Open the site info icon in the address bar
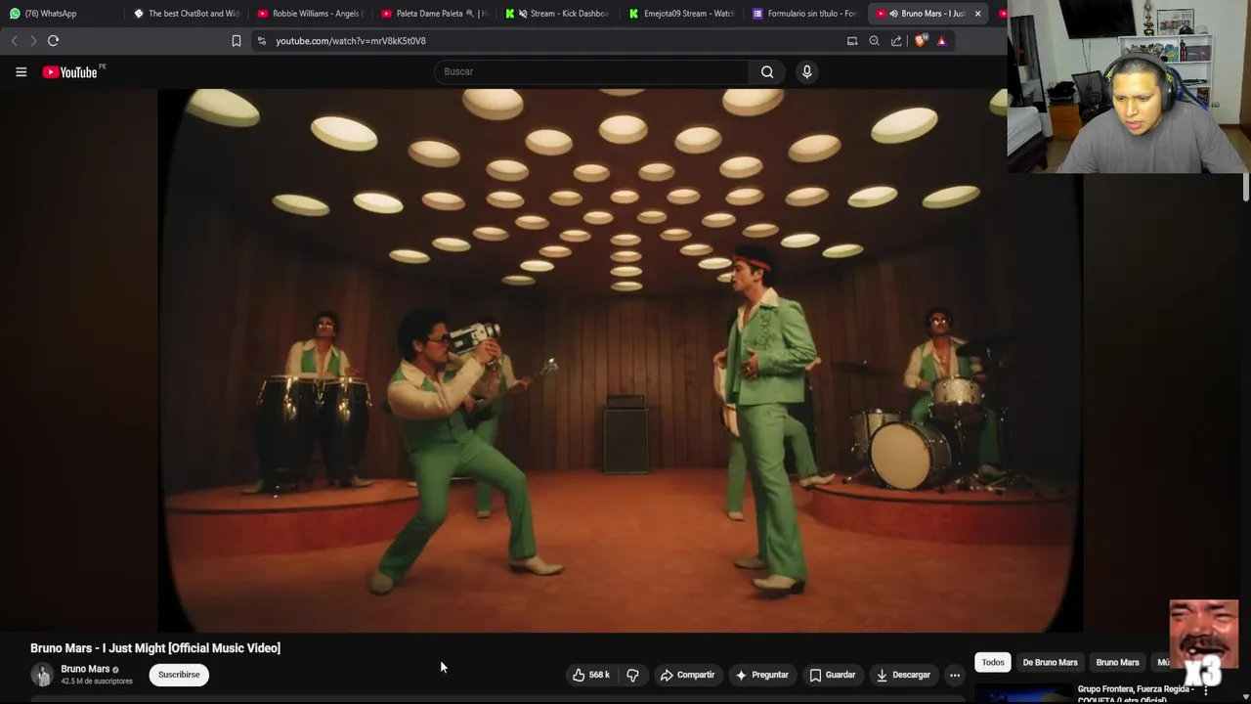The width and height of the screenshot is (1251, 704). [262, 41]
